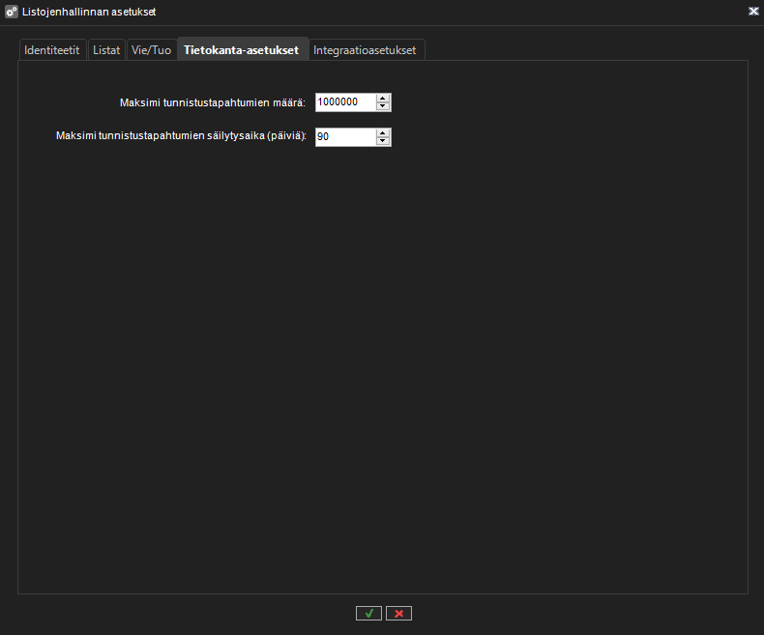Screen dimensions: 764x635
Task: Click empty tab strip right of Integraatioasetukset
Action: tap(580, 50)
